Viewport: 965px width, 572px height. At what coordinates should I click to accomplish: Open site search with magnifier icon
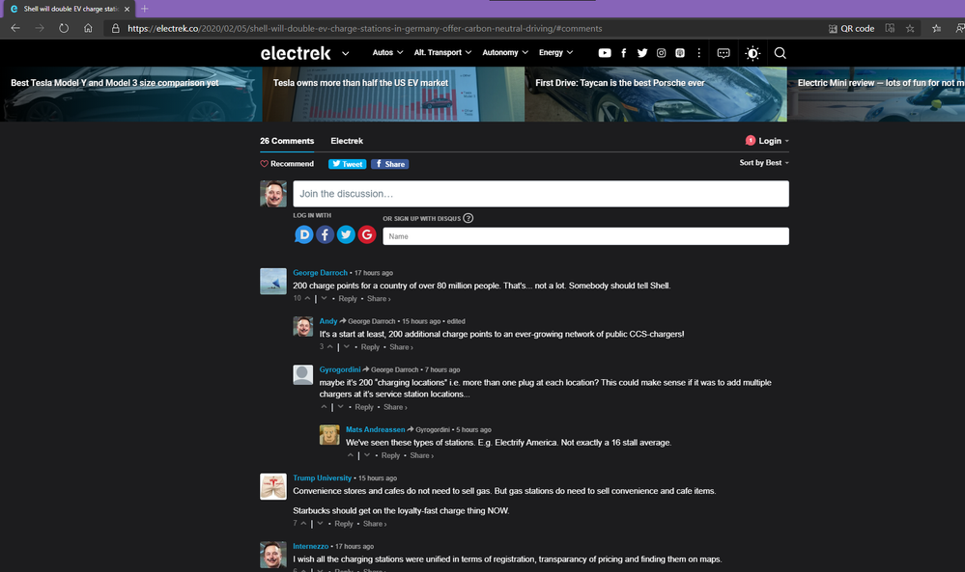pos(780,53)
